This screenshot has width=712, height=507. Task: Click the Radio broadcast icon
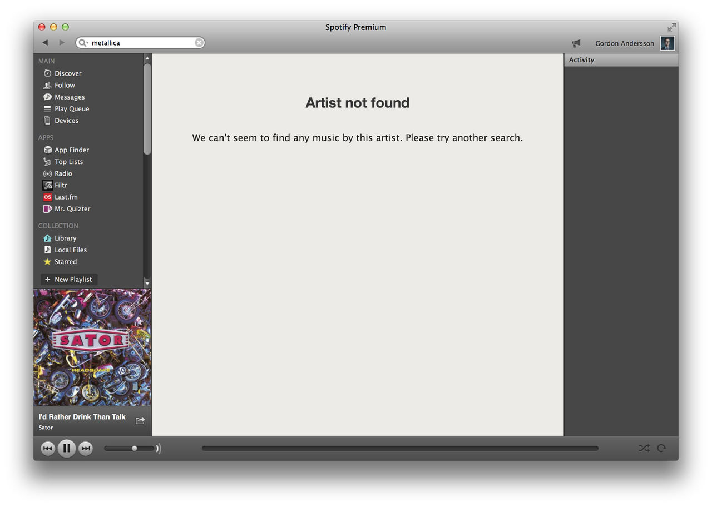47,173
